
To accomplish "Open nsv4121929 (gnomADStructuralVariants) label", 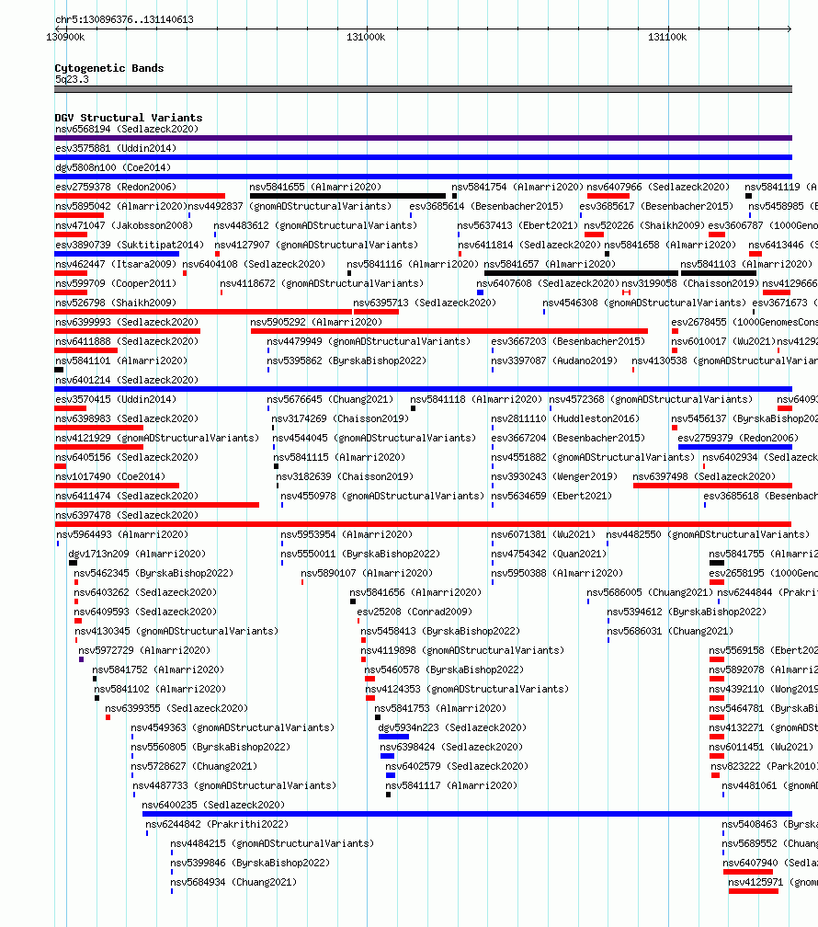I will coord(157,438).
